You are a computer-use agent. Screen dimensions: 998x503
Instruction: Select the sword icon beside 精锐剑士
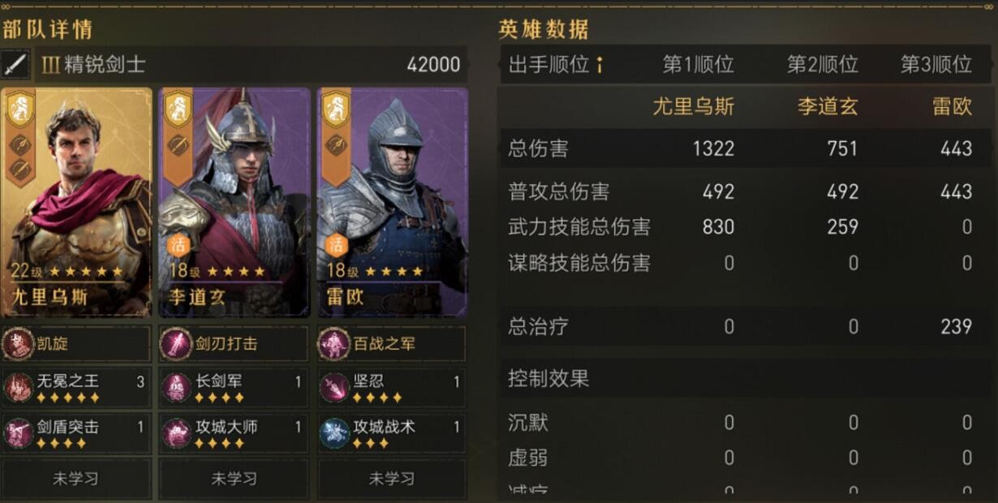pyautogui.click(x=15, y=62)
